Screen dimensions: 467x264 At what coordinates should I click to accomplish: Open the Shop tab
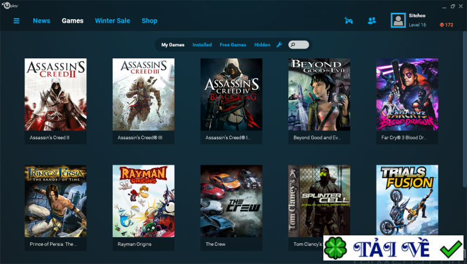click(149, 21)
